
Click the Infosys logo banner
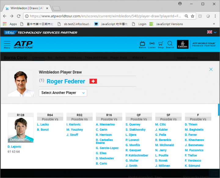pos(41,33)
